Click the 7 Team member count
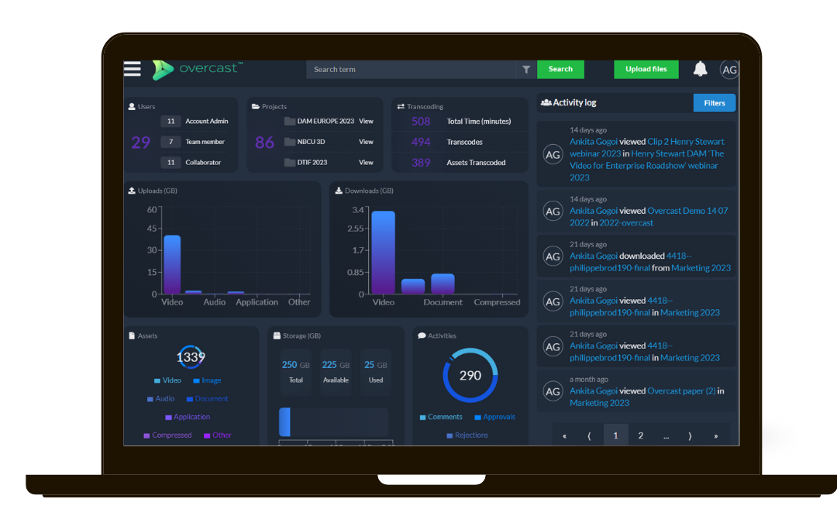Image resolution: width=837 pixels, height=523 pixels. (x=170, y=142)
